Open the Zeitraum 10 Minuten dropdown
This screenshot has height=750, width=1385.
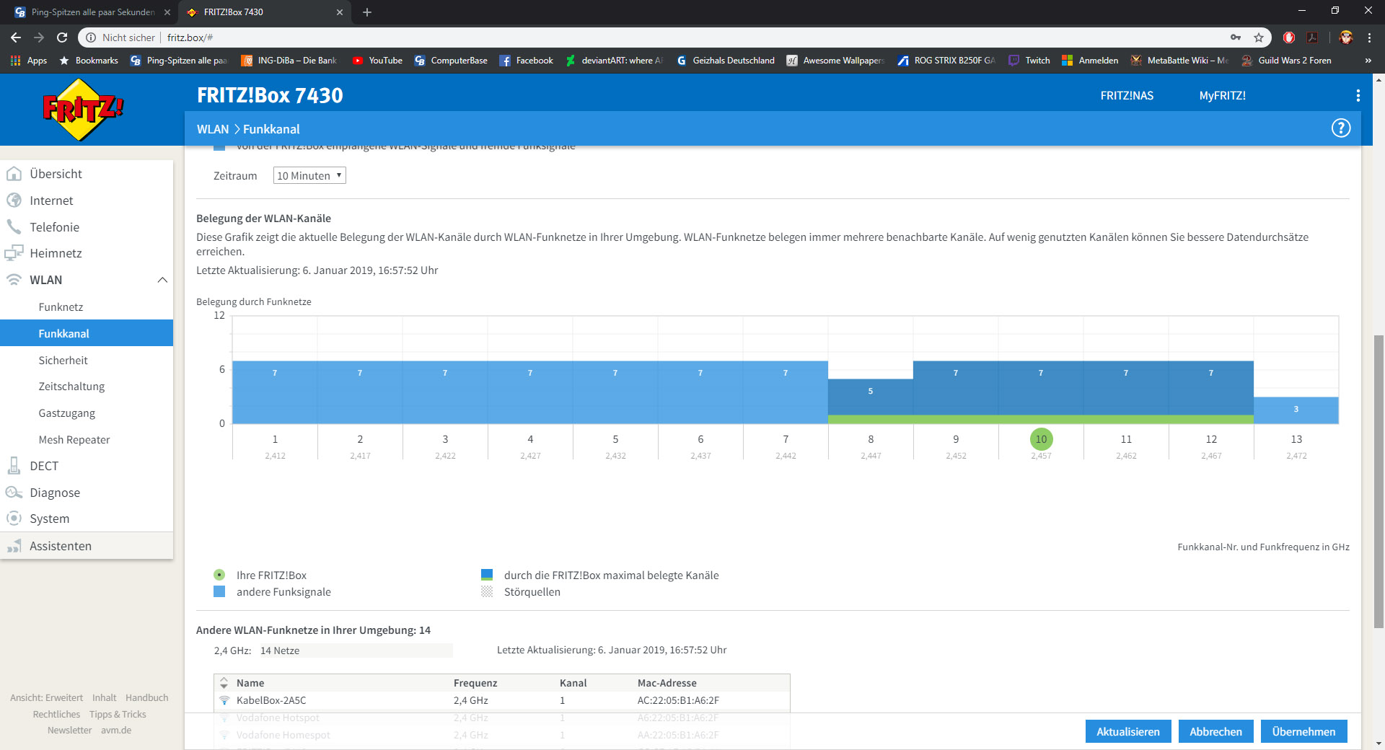point(309,175)
